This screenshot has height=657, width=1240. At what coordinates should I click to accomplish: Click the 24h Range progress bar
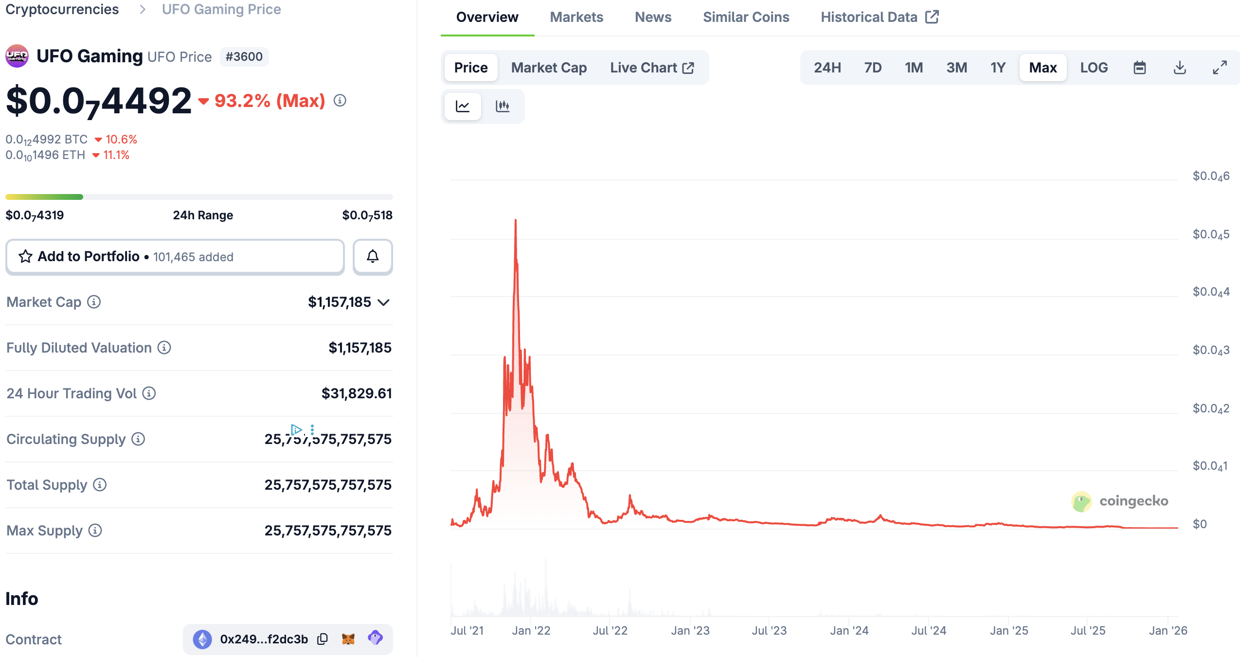tap(199, 196)
